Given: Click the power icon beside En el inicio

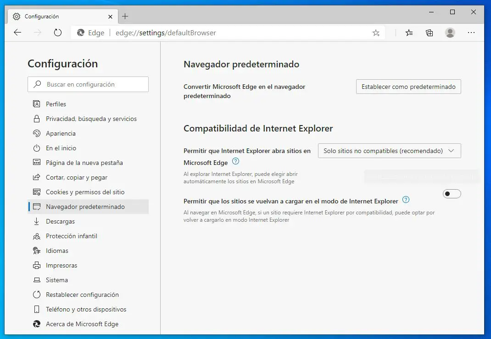Looking at the screenshot, I should tap(37, 148).
